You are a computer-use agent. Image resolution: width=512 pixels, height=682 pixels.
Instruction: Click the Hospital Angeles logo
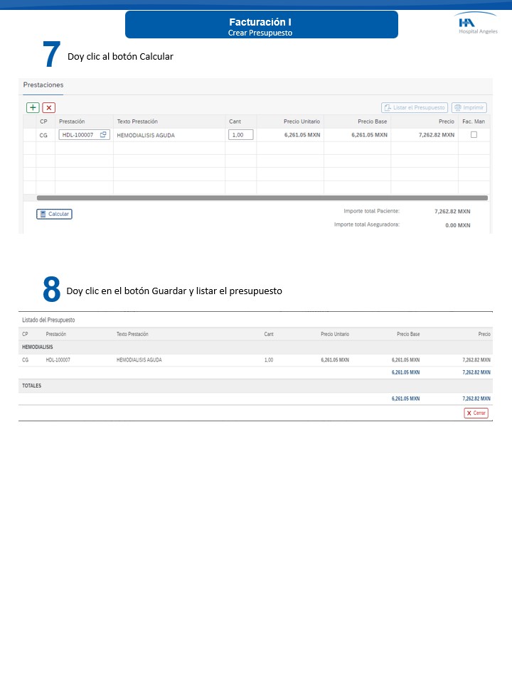[x=477, y=23]
